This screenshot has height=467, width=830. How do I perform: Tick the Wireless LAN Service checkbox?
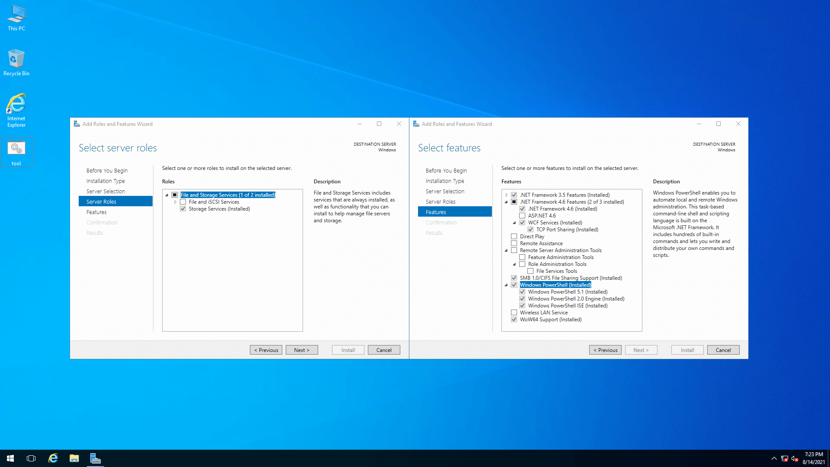point(514,313)
